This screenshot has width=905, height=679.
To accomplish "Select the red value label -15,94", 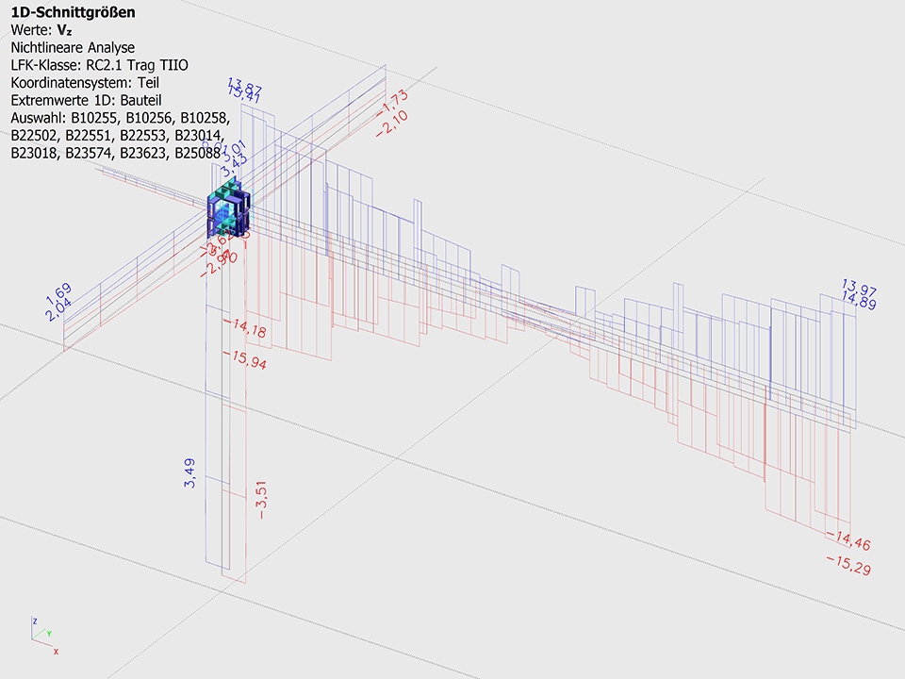I will click(x=247, y=358).
